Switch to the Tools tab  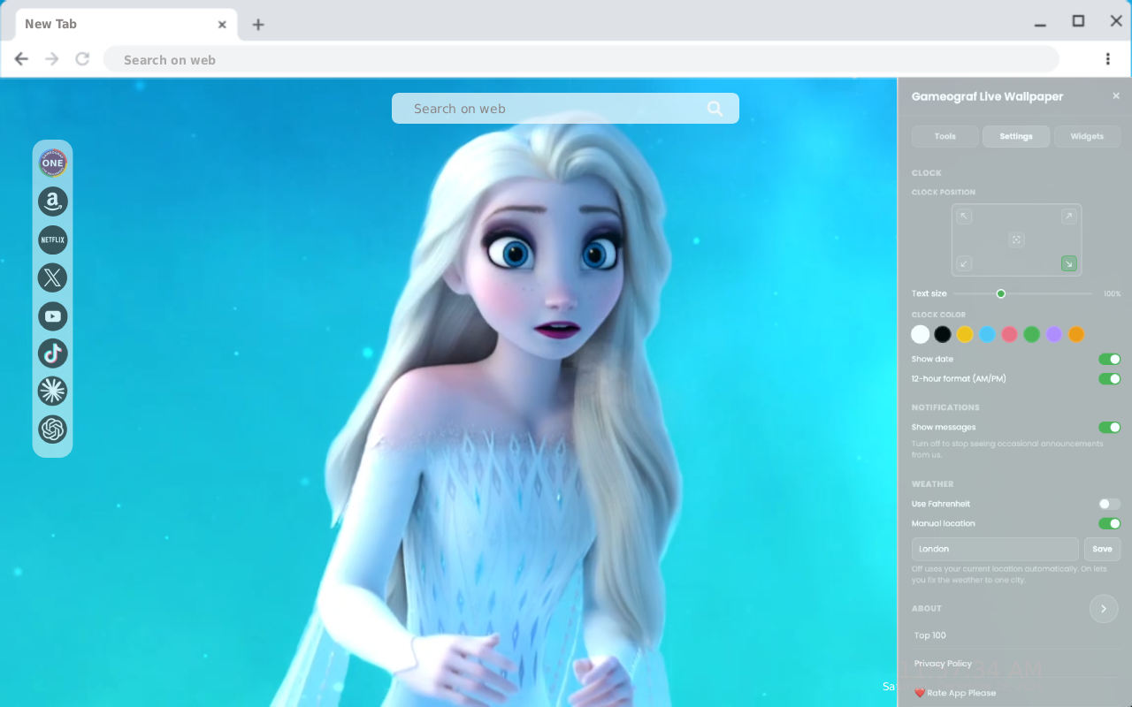pyautogui.click(x=945, y=136)
